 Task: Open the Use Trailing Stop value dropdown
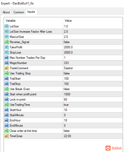[93, 73]
